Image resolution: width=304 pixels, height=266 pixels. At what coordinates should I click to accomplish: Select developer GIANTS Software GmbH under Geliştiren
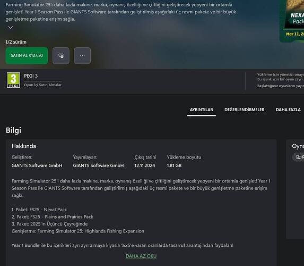tap(37, 165)
